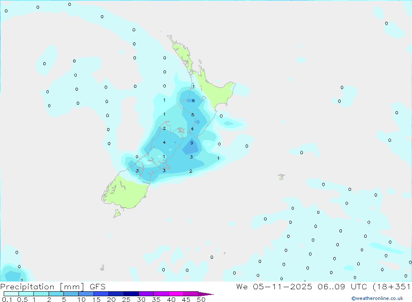Click the legend scale label '0.1'

tap(7, 300)
